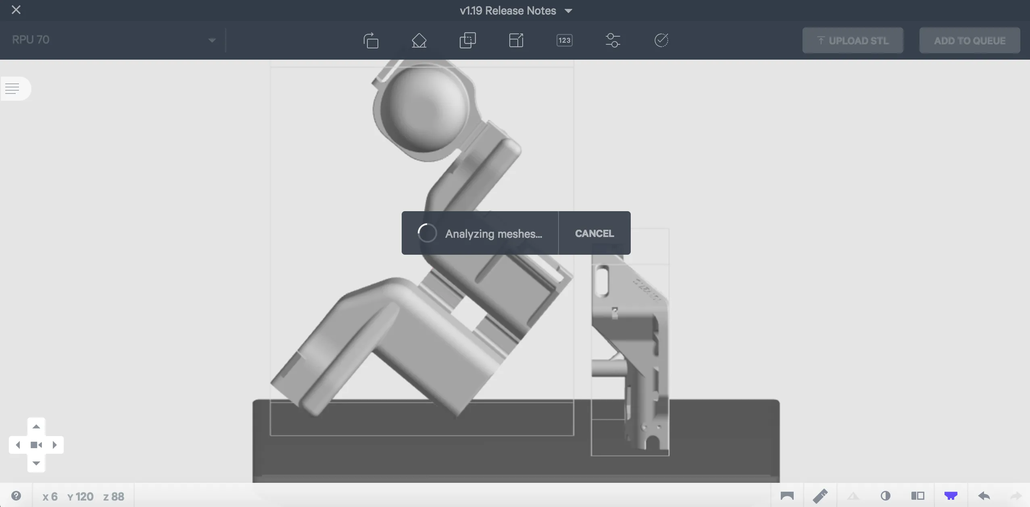1030x507 pixels.
Task: Click UPLOAD STL button
Action: click(x=853, y=40)
